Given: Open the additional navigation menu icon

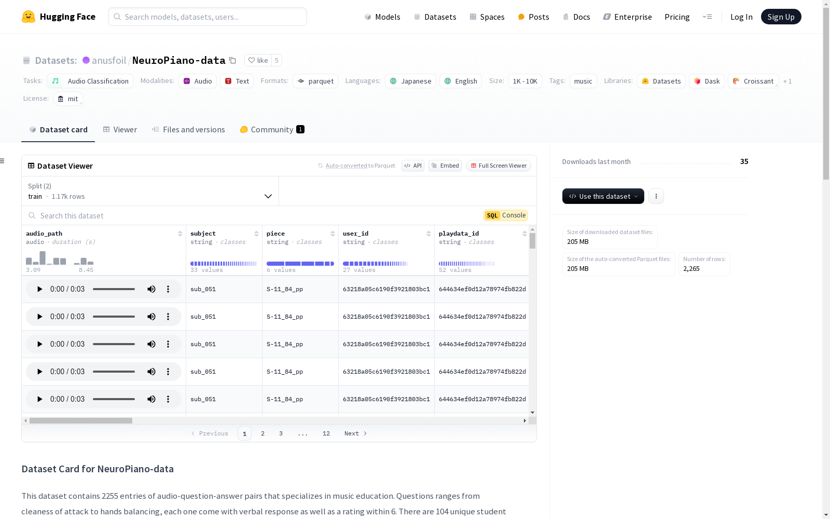Looking at the screenshot, I should (x=708, y=17).
